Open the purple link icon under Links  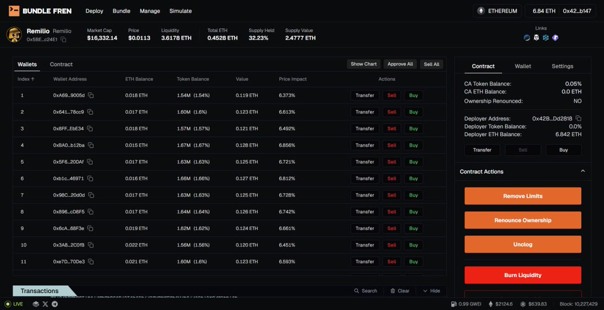coord(555,38)
